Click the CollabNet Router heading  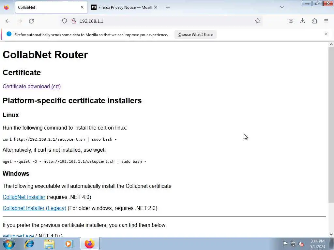(45, 55)
